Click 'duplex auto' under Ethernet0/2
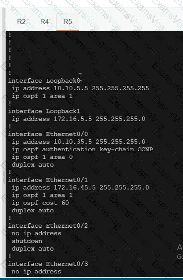Viewport: 183px width, 280px height. pyautogui.click(x=33, y=249)
